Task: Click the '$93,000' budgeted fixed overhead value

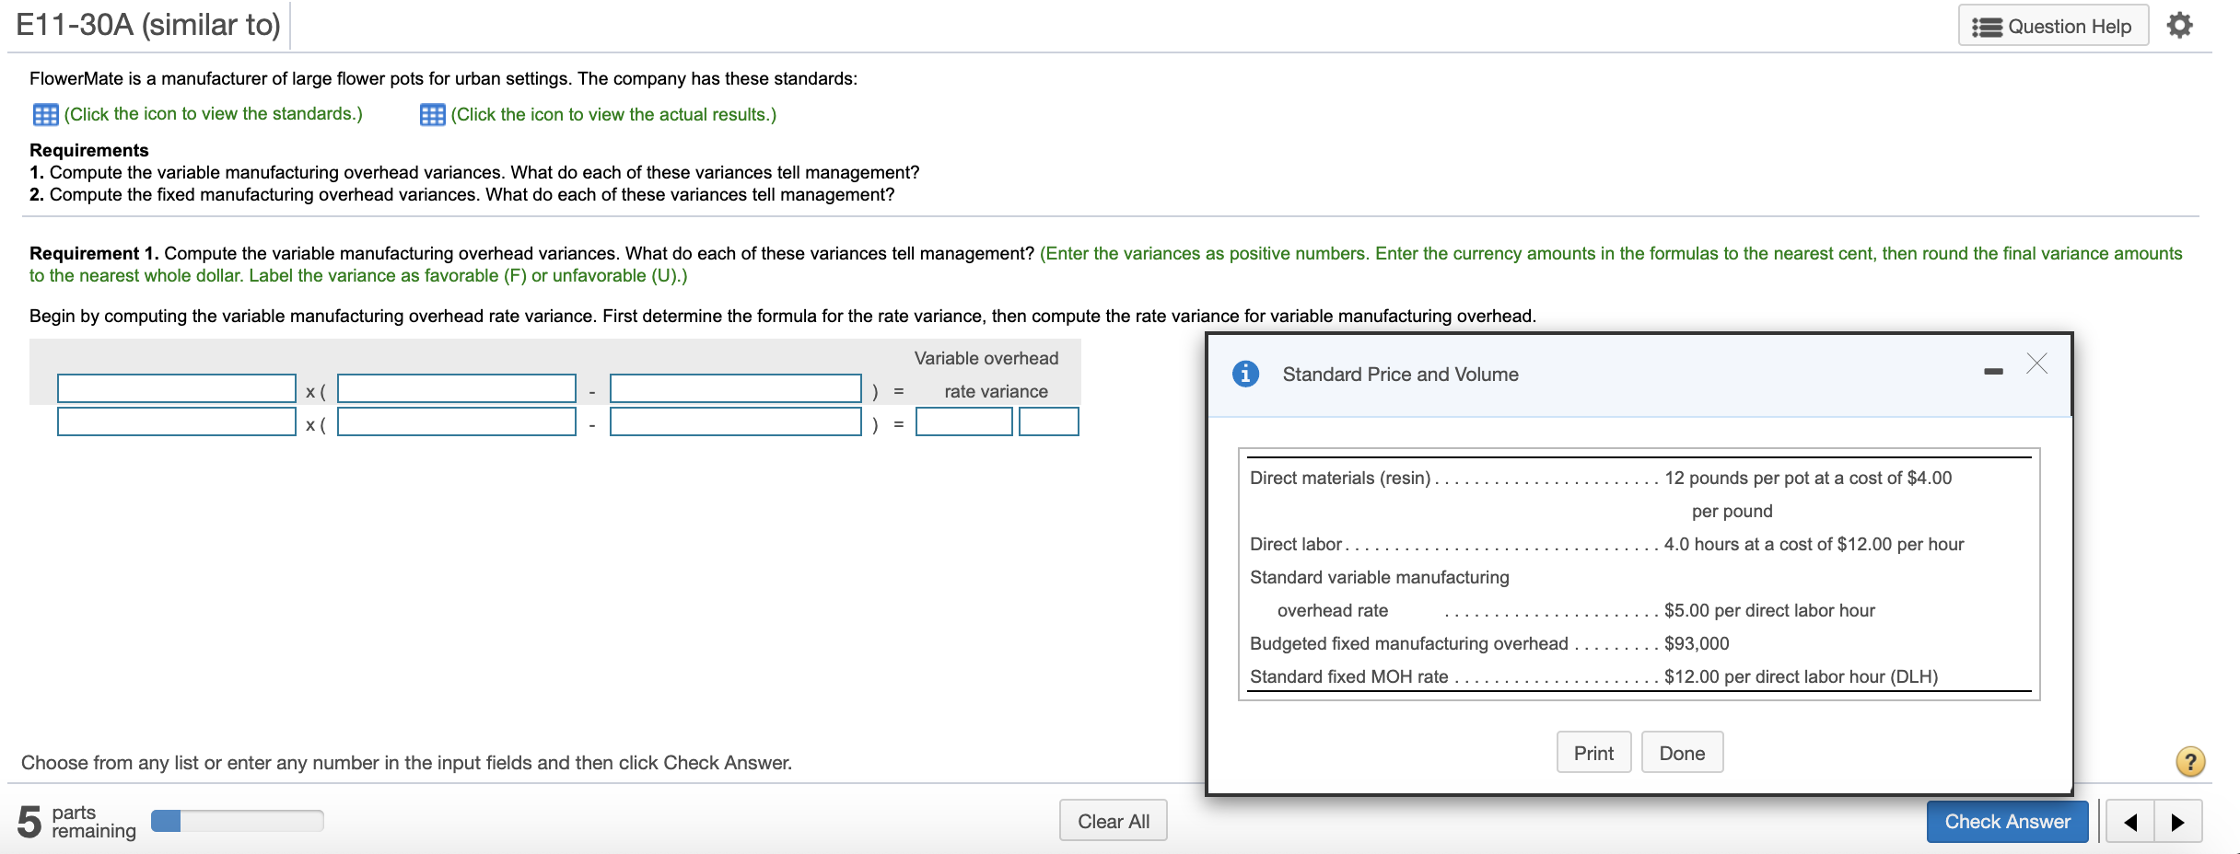Action: click(x=1697, y=643)
